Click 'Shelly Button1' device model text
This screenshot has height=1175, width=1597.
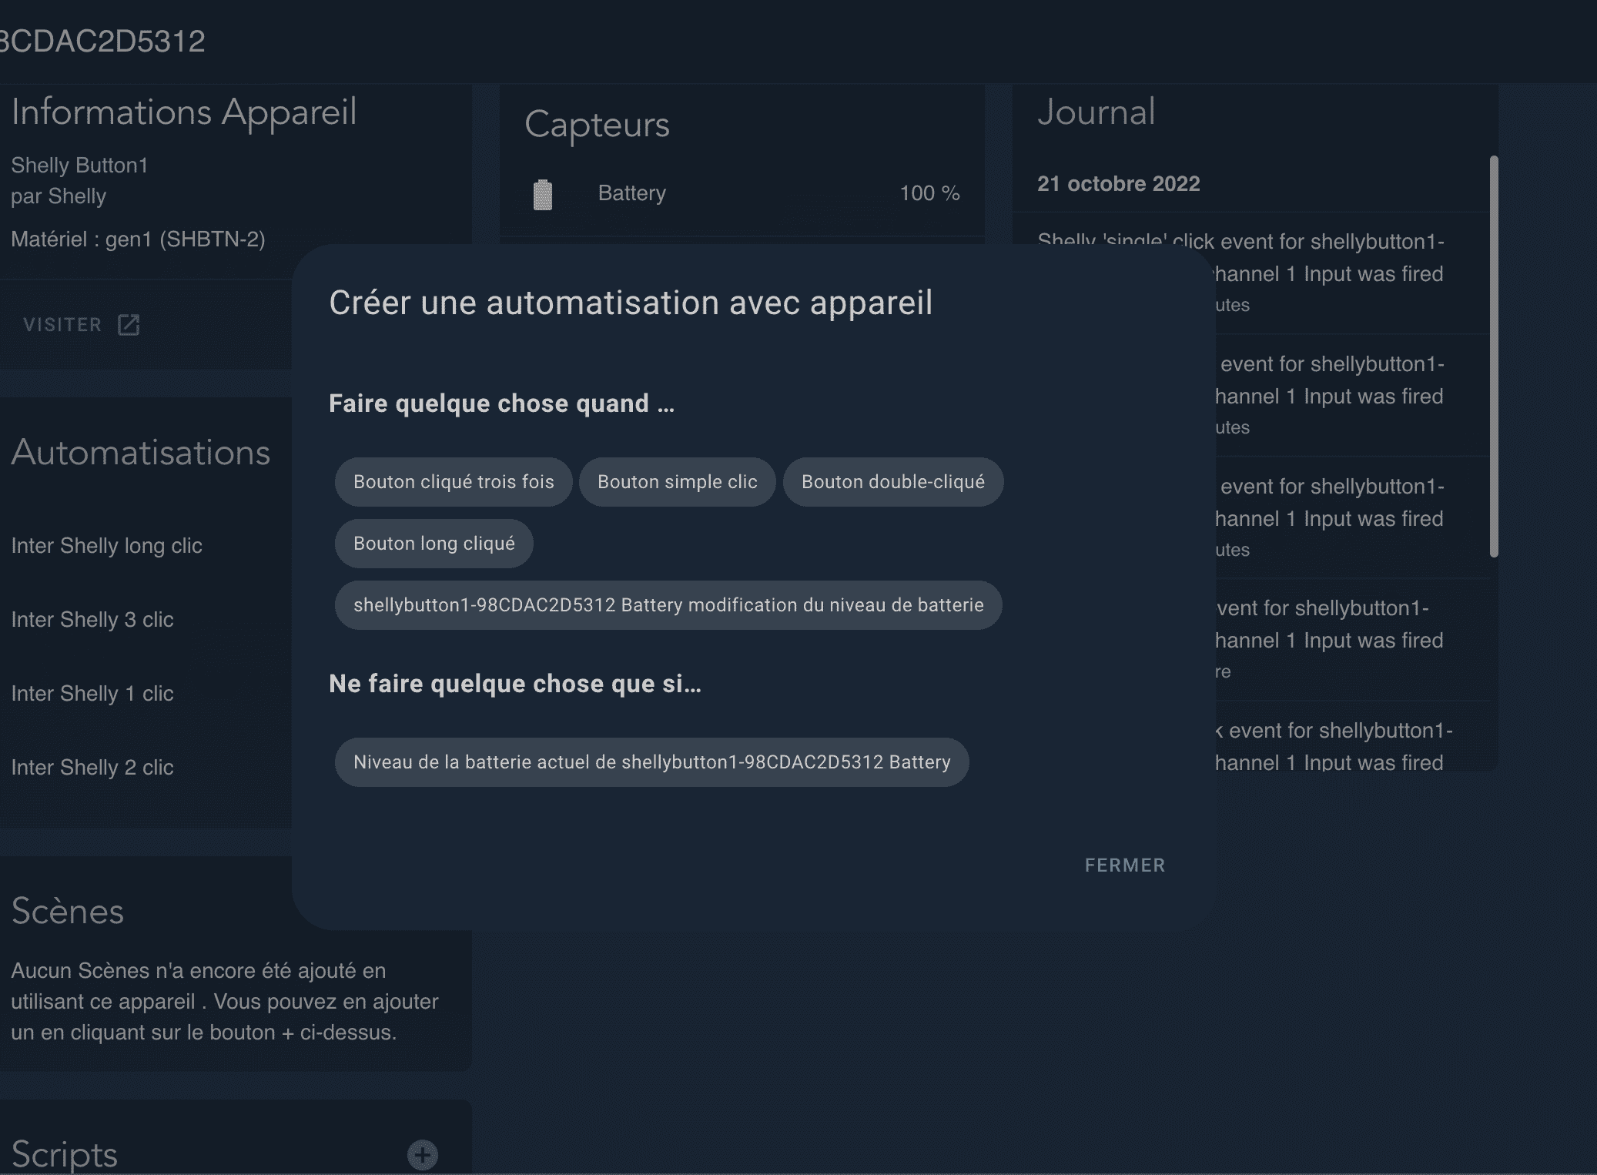[79, 166]
